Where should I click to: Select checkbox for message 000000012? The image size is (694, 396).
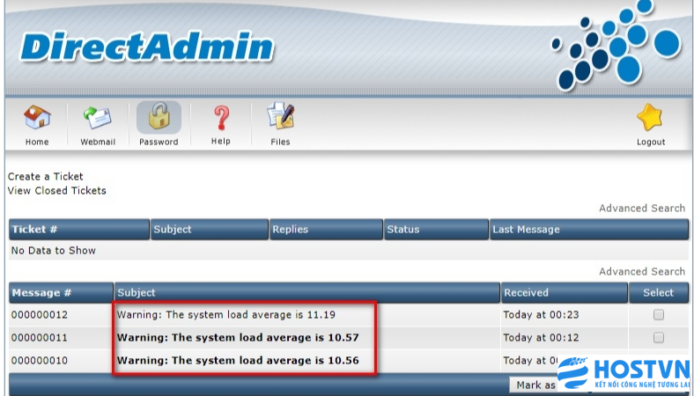pyautogui.click(x=659, y=314)
